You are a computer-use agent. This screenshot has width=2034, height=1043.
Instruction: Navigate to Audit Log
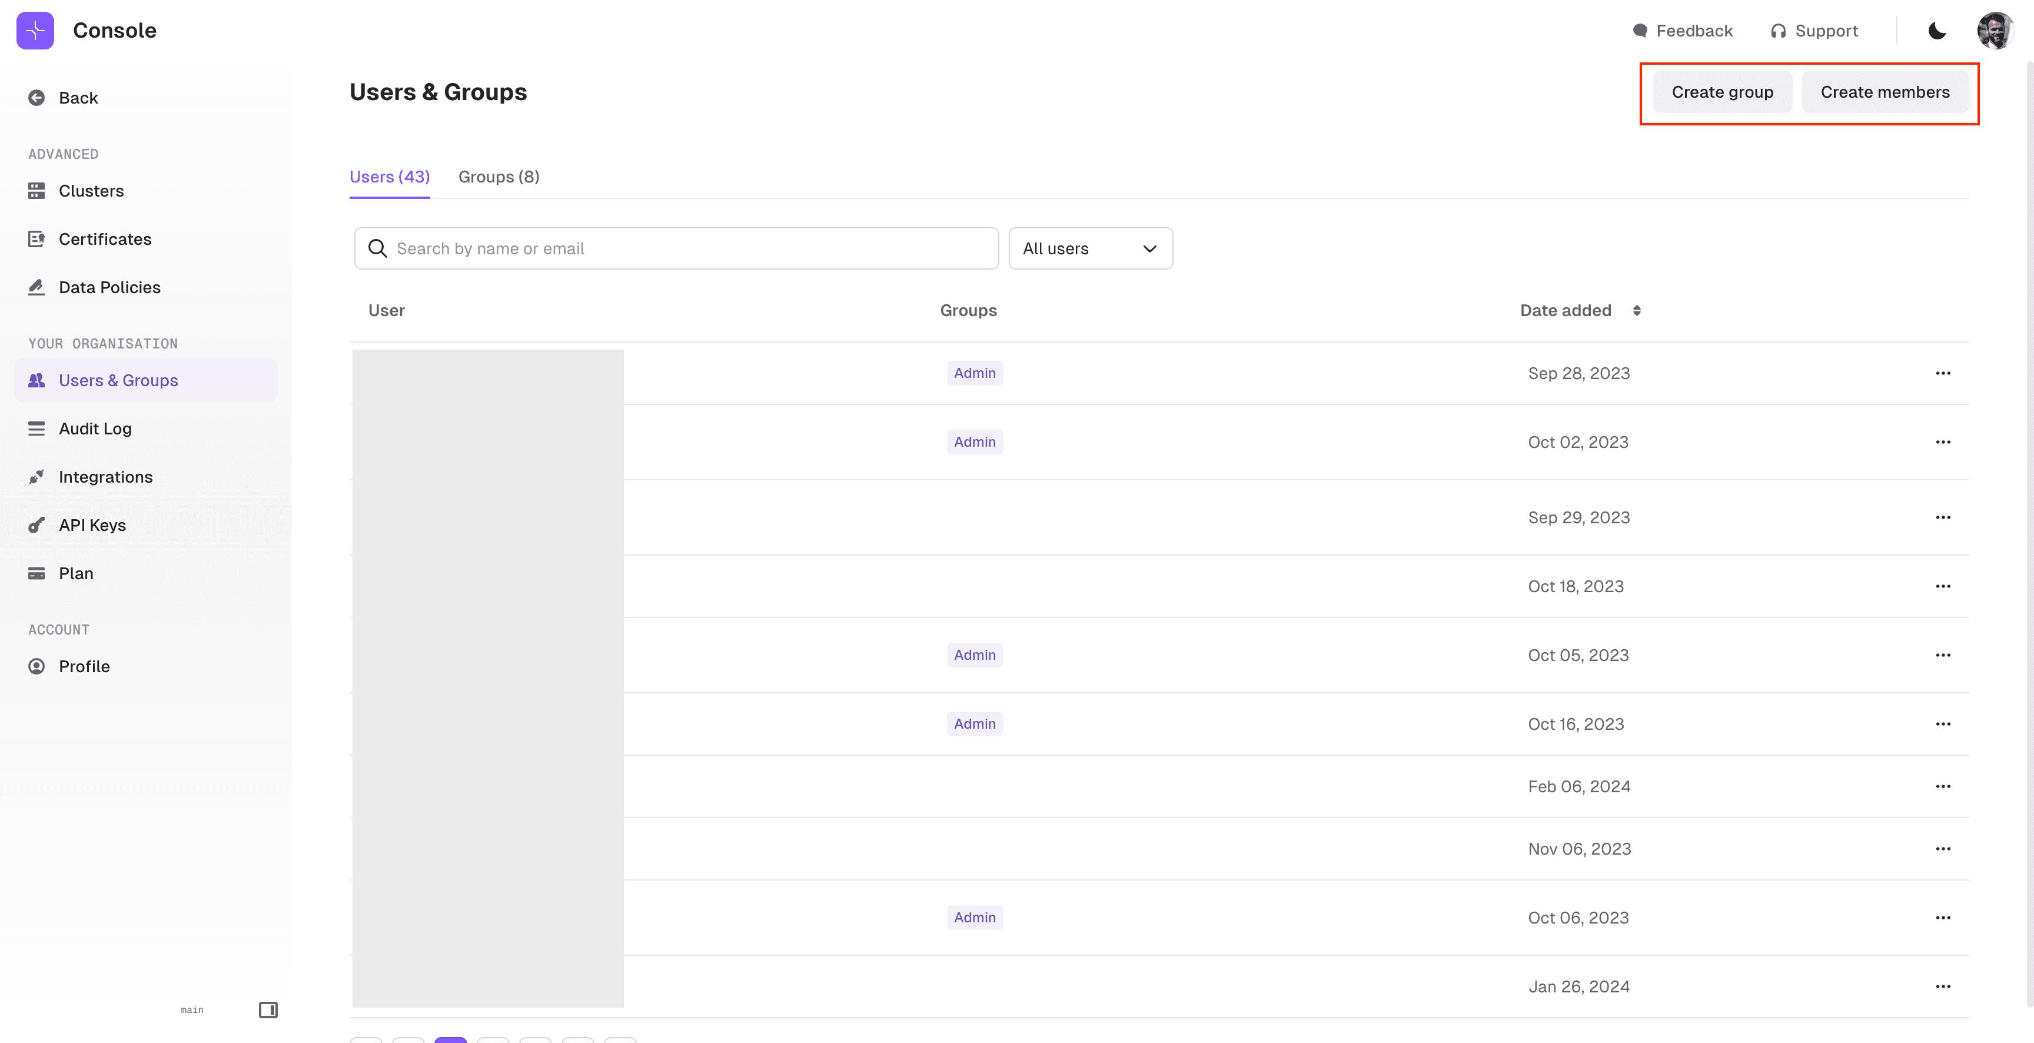[x=95, y=429]
